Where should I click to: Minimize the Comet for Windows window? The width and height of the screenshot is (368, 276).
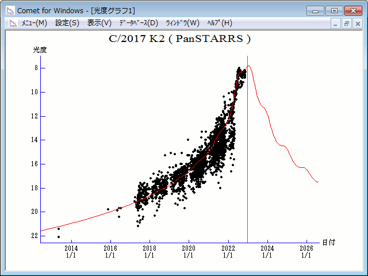315,11
